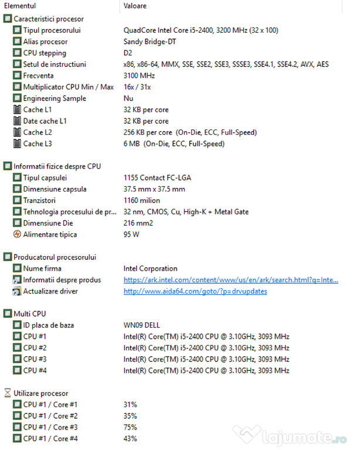Click the Setul de instructiuni icon
This screenshot has width=353, height=450.
17,64
